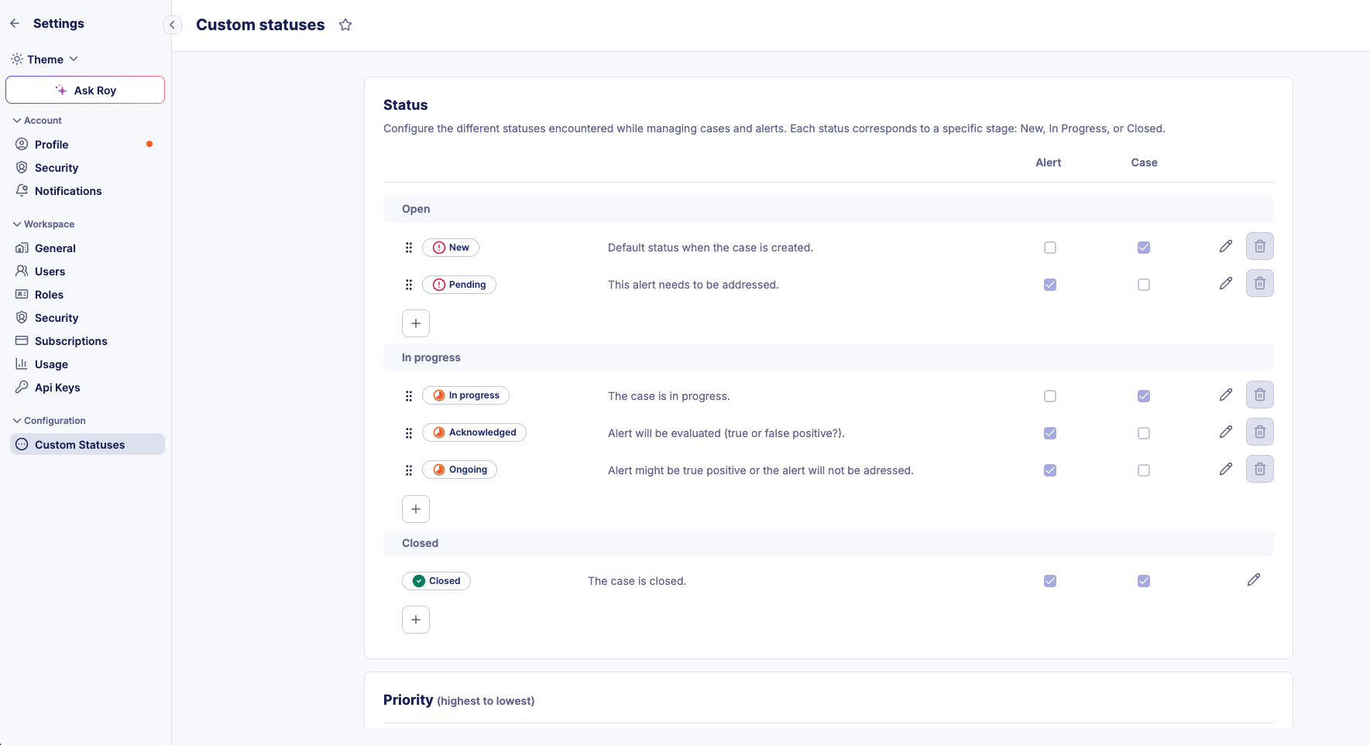Delete the Ongoing status with trash icon

tap(1259, 469)
